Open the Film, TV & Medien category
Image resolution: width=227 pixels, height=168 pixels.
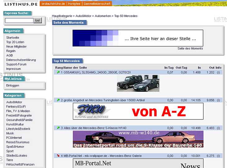(18, 111)
